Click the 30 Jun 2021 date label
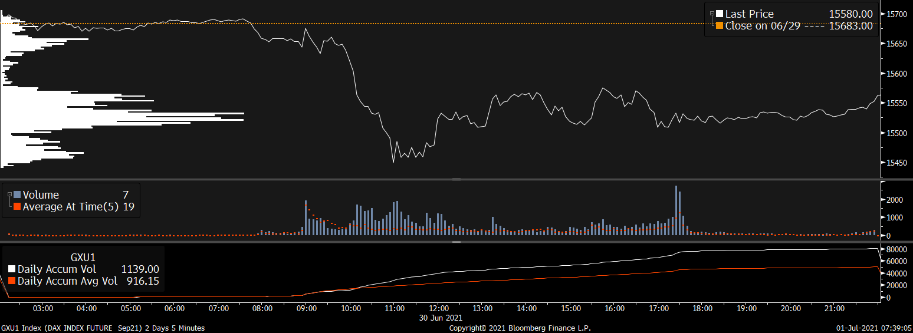 coord(441,318)
